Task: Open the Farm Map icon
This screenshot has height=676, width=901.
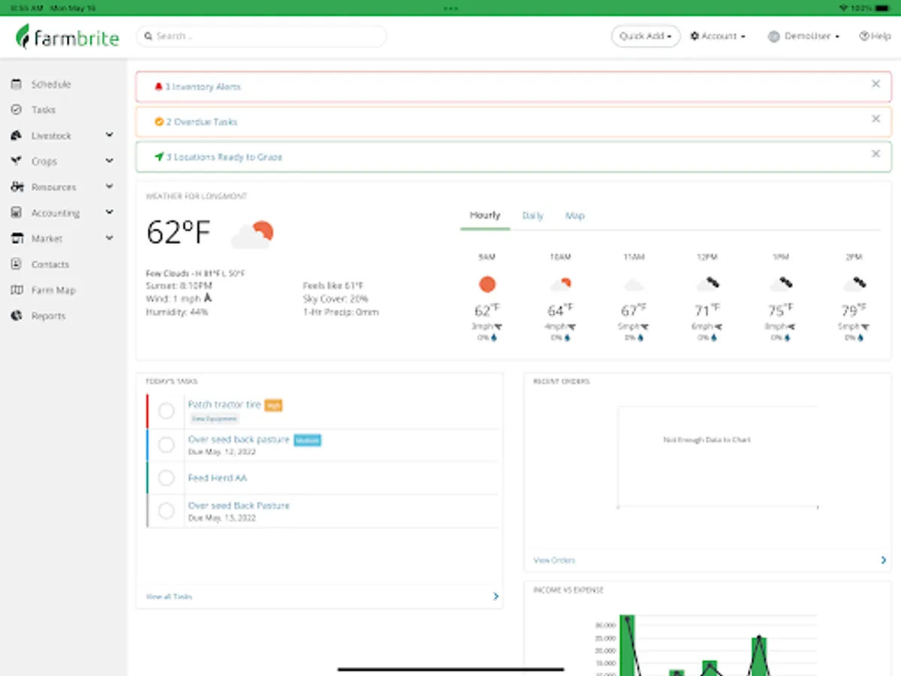Action: 16,290
